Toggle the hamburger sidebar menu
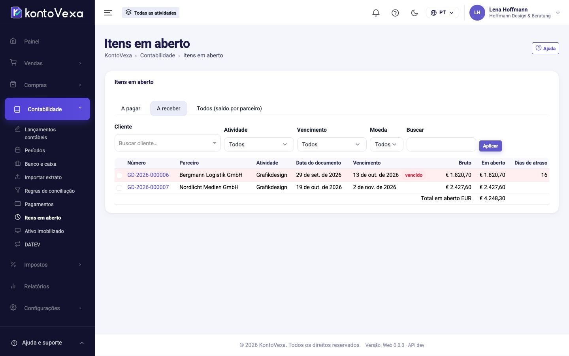 click(108, 13)
